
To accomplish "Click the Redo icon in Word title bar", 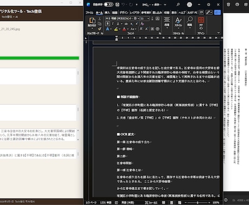I will [x=131, y=4].
